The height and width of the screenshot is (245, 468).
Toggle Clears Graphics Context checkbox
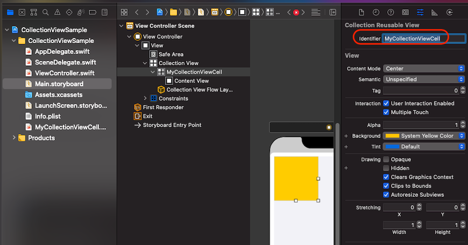(x=386, y=177)
